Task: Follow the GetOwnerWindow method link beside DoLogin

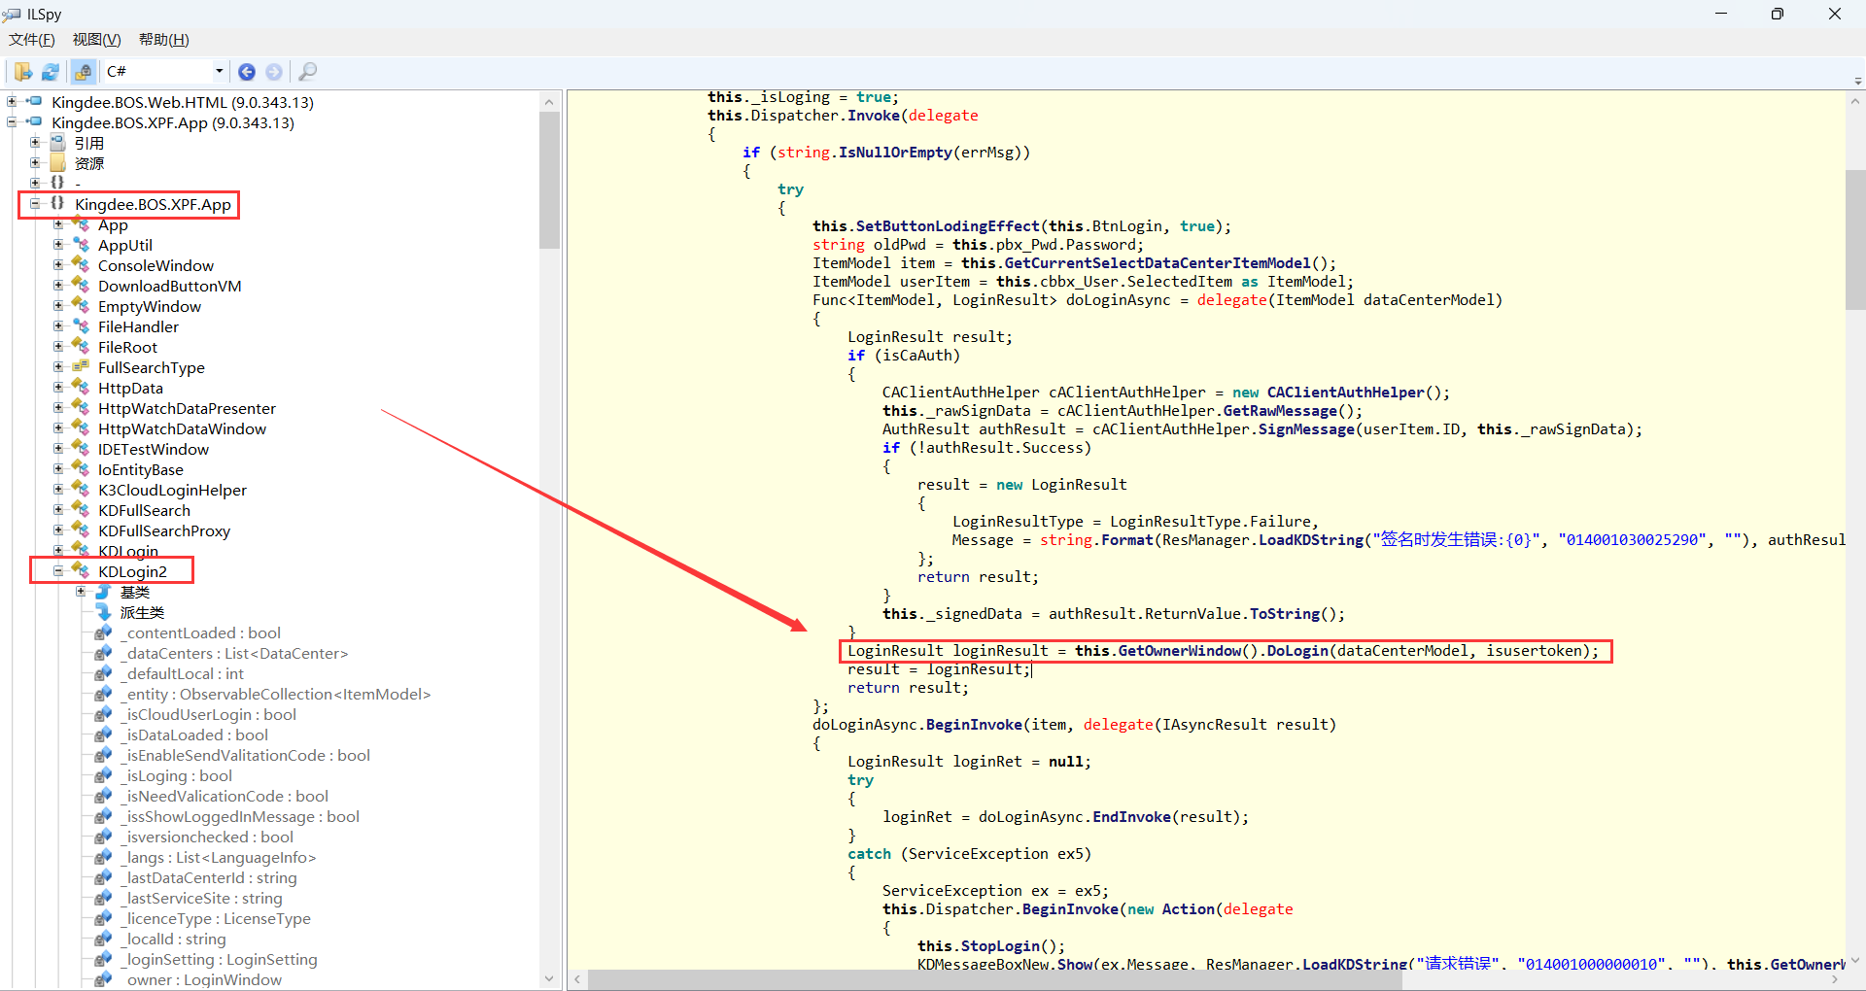Action: click(1180, 651)
